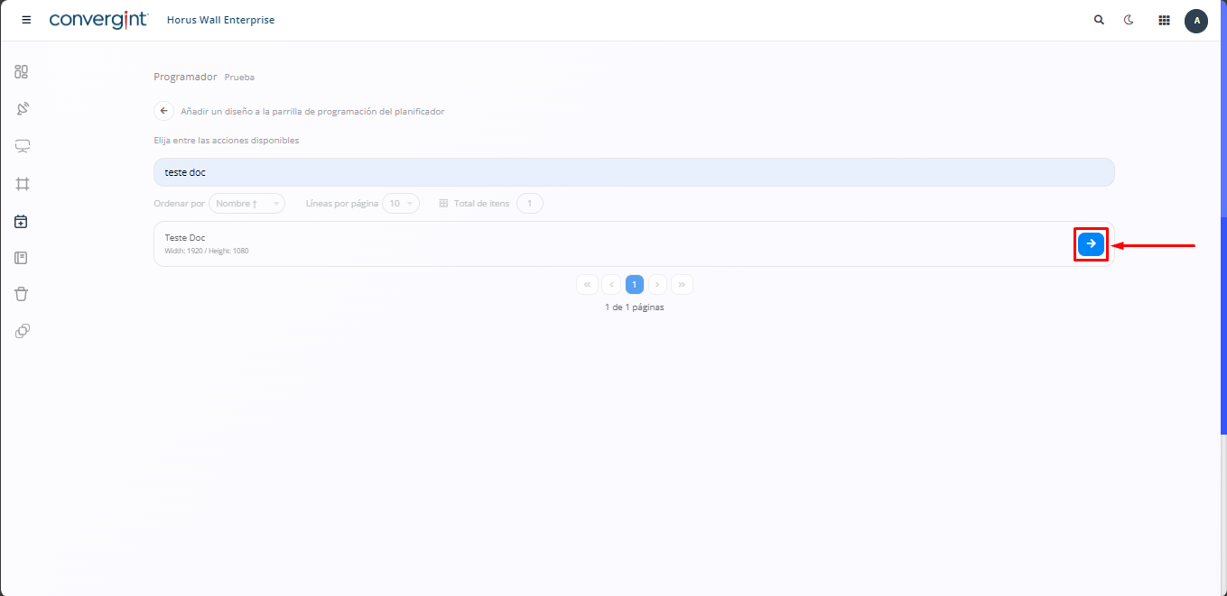Select page 1 in pagination
Image resolution: width=1227 pixels, height=596 pixels.
634,285
